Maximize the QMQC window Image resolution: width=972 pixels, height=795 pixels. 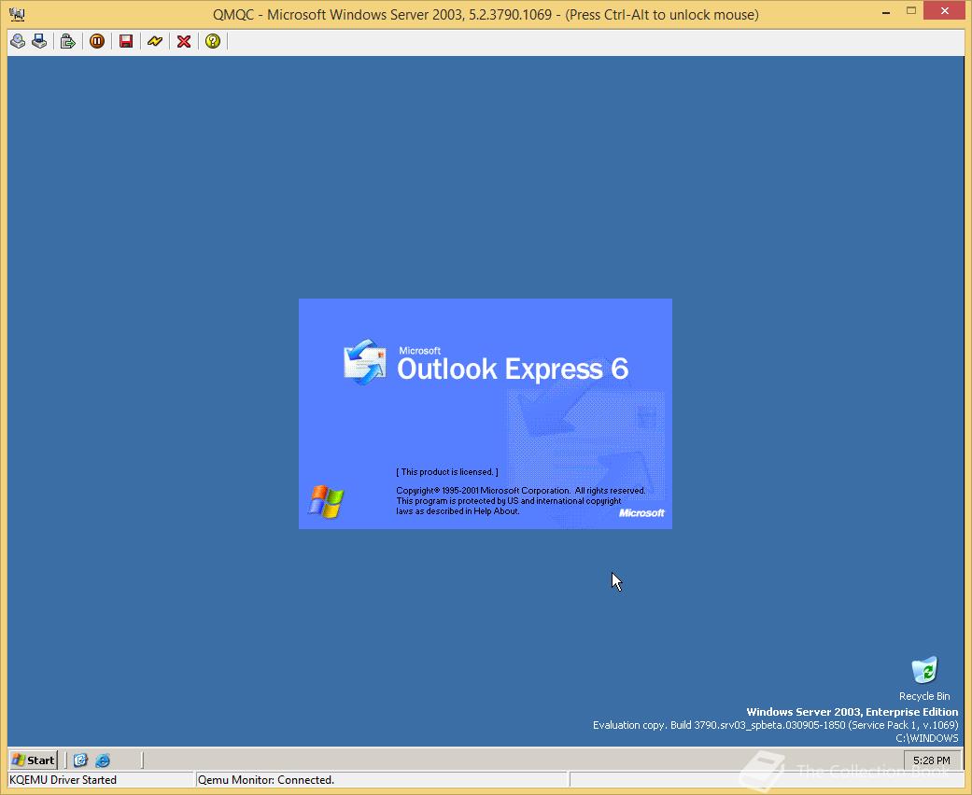pos(910,11)
